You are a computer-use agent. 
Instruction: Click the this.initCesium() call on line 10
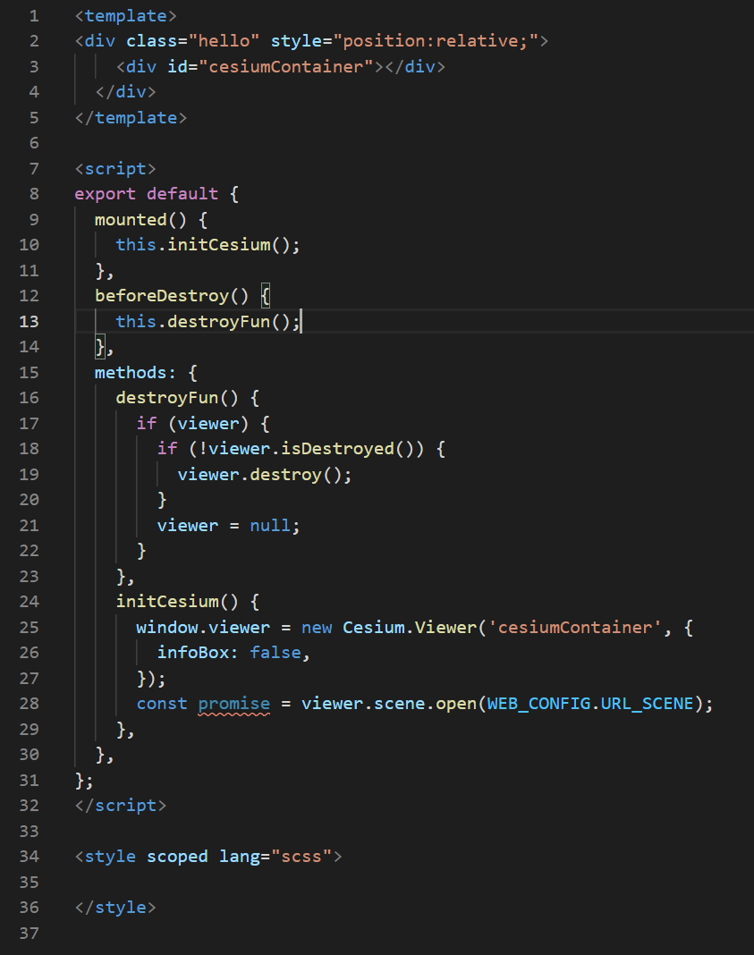pos(208,245)
